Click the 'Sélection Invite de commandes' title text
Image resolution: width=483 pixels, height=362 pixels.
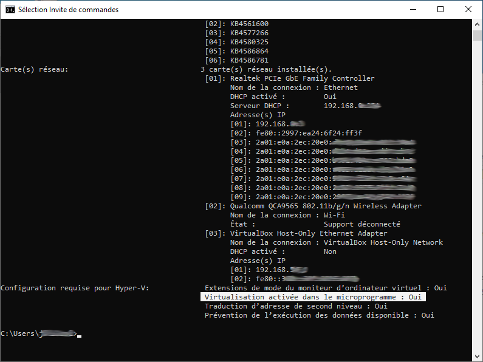[68, 10]
